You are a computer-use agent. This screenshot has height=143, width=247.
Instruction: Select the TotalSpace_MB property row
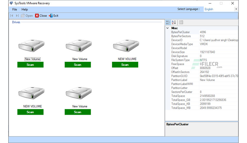coord(204,108)
